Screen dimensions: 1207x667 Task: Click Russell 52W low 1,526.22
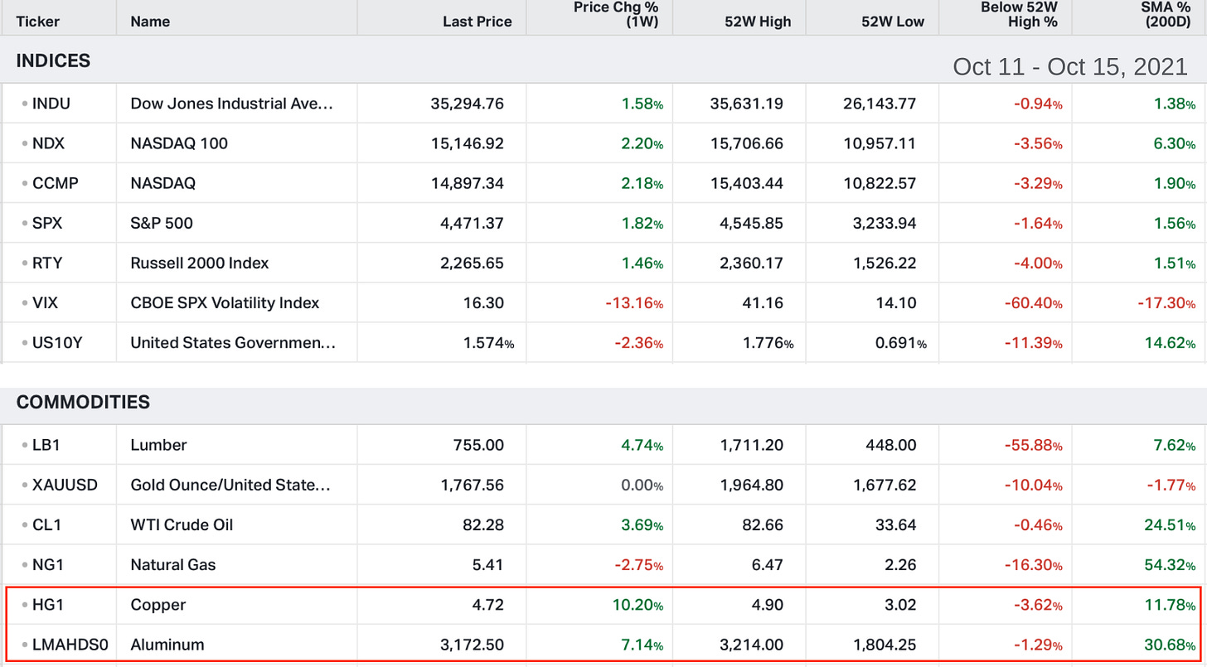click(885, 263)
